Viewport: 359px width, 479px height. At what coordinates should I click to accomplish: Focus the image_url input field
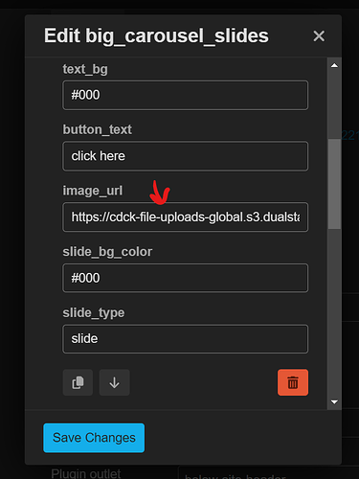186,217
